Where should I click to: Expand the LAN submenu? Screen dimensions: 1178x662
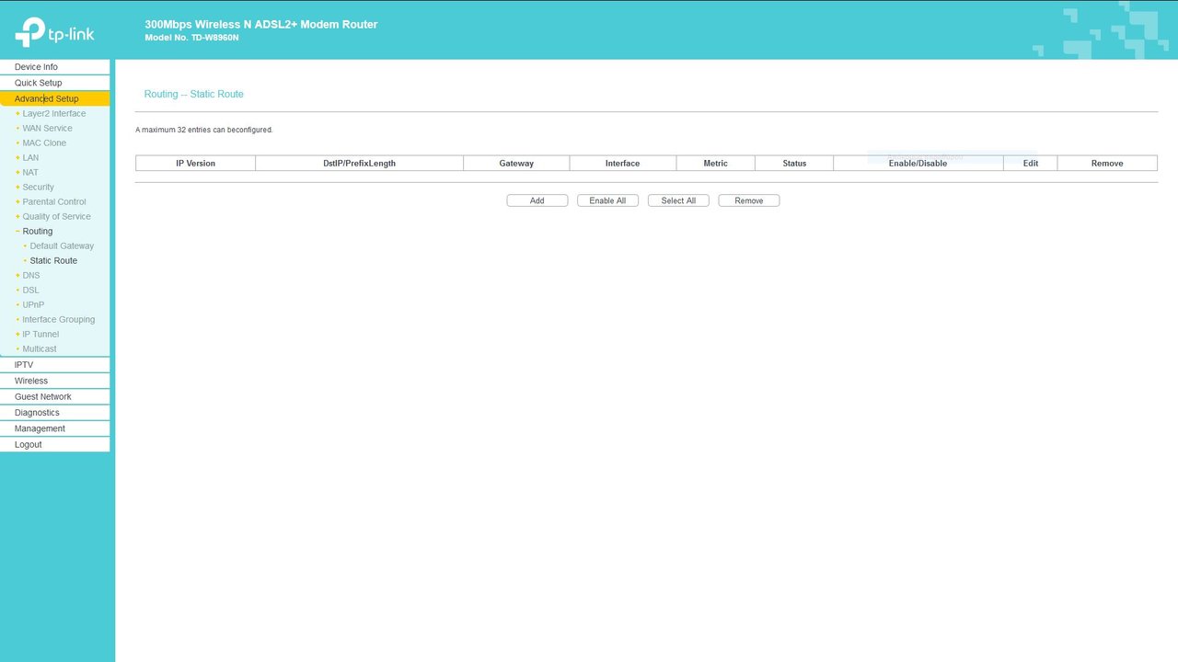(x=30, y=158)
